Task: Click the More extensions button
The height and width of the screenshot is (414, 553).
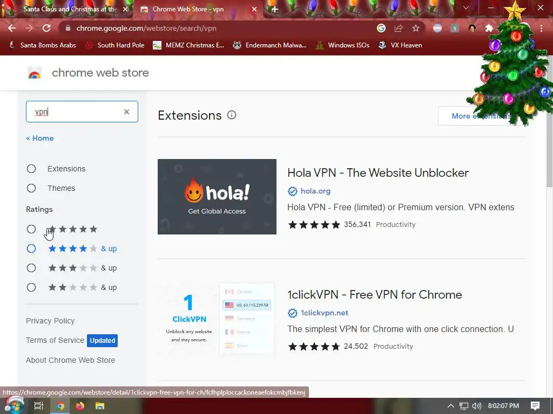Action: 481,116
